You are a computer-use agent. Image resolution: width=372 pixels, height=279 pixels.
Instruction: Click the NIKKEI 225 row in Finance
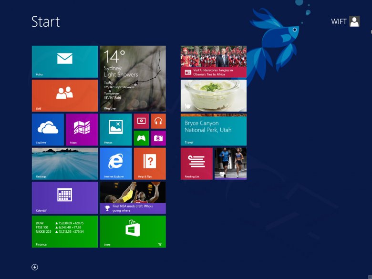tap(60, 232)
